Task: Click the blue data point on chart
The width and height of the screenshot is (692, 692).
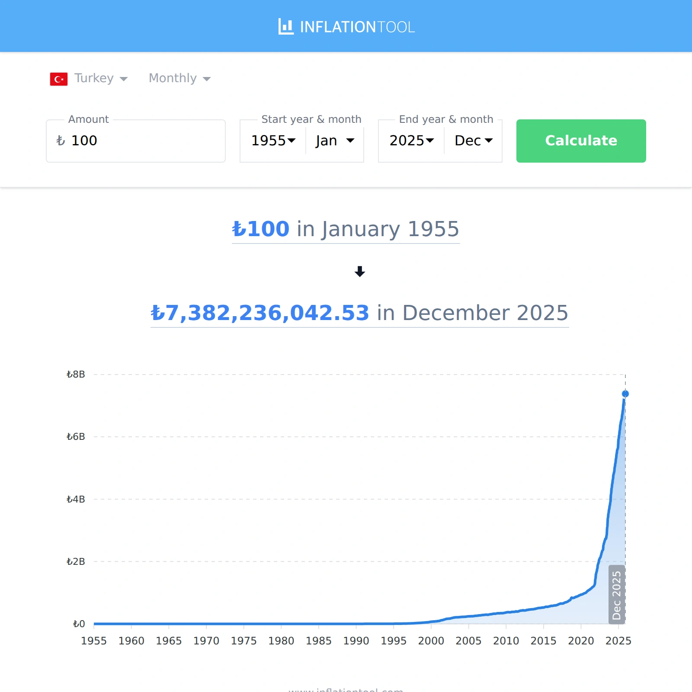Action: click(625, 394)
